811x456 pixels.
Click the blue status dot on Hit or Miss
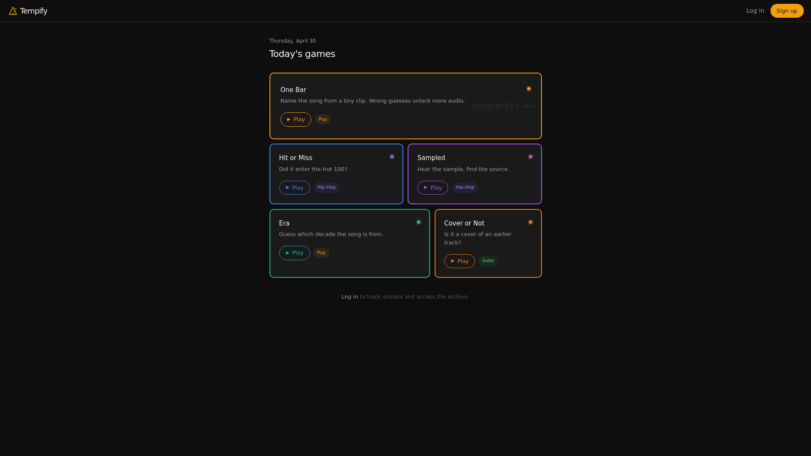coord(392,157)
